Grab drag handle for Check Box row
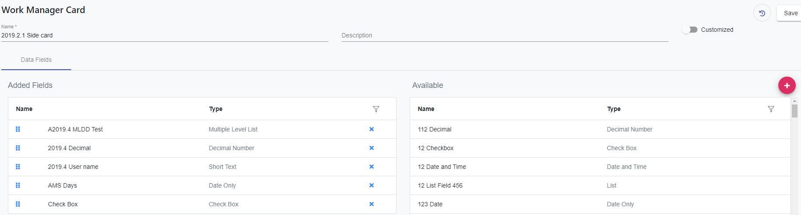Viewport: 801px width, 215px height. pyautogui.click(x=18, y=204)
